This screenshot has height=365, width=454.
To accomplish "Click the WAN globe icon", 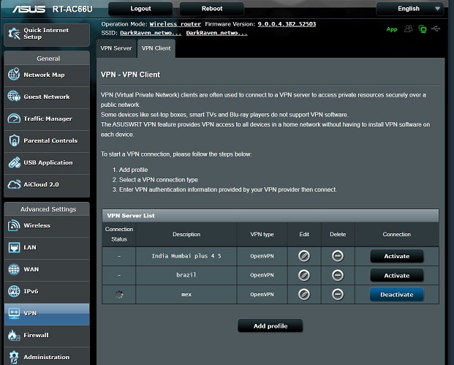I will coord(14,269).
